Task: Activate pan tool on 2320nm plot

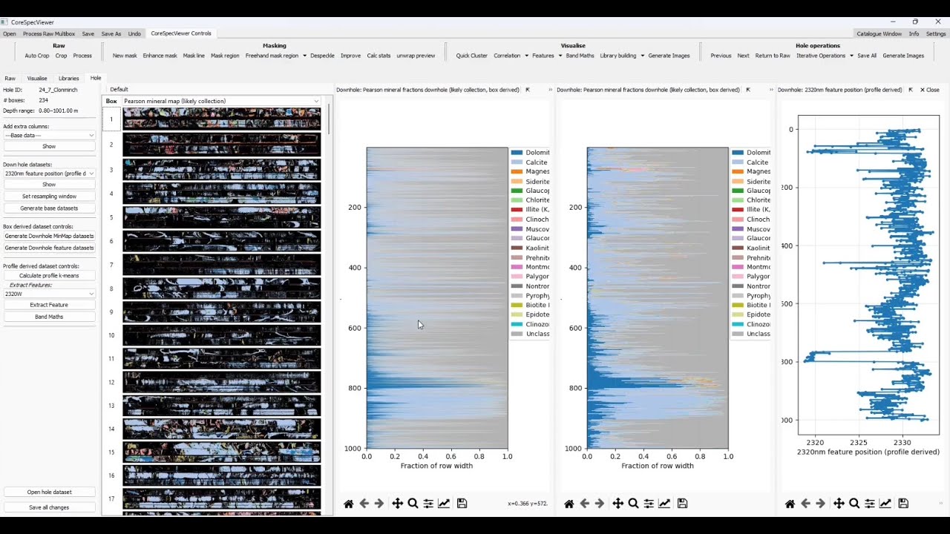Action: (x=839, y=504)
